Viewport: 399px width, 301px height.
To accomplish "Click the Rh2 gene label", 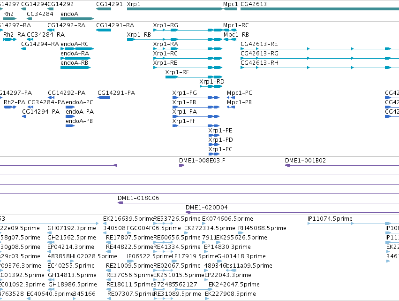I will [x=8, y=14].
